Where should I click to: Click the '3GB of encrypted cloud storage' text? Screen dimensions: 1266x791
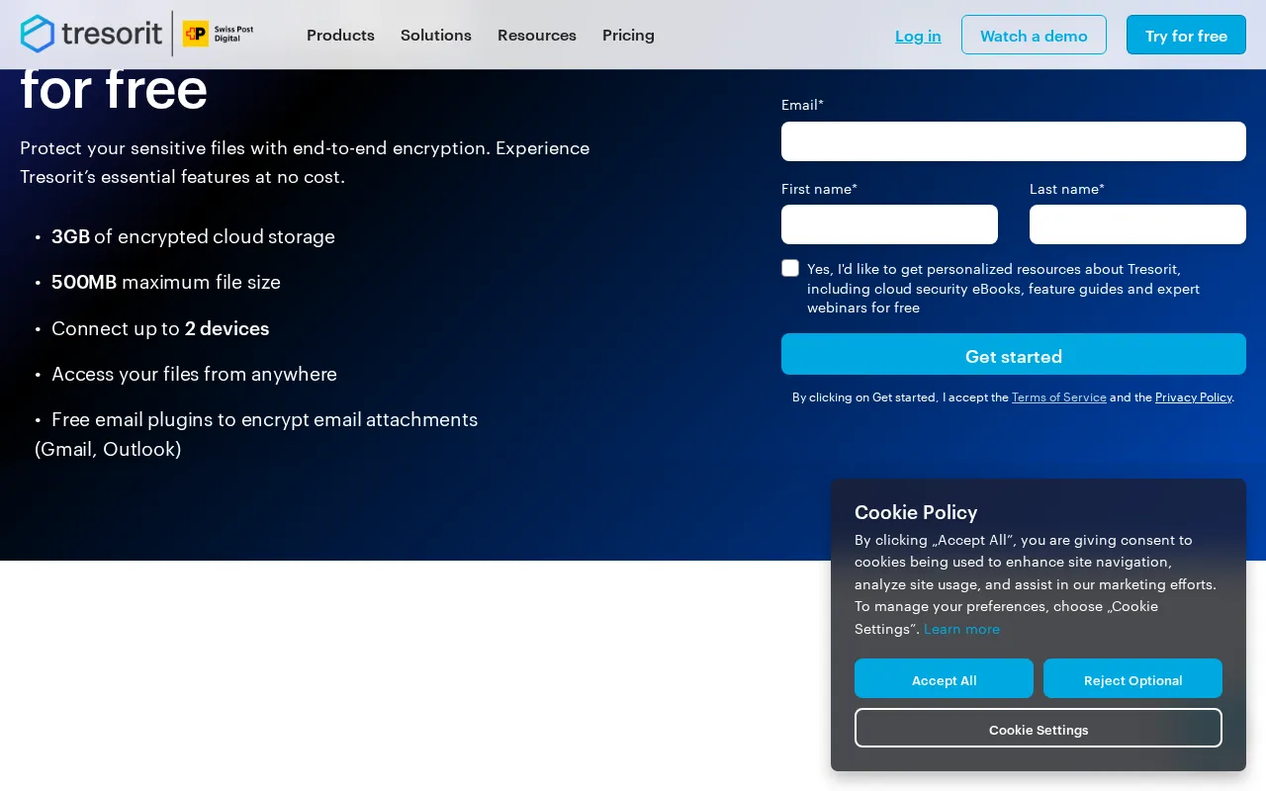click(x=193, y=236)
